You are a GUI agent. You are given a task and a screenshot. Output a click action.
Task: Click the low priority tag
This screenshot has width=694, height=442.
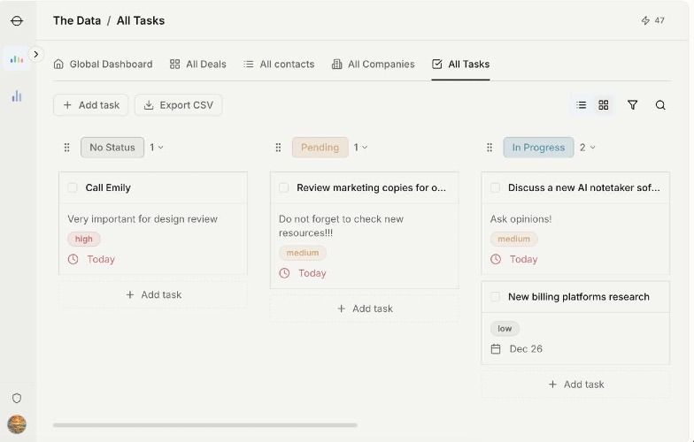[x=505, y=329]
